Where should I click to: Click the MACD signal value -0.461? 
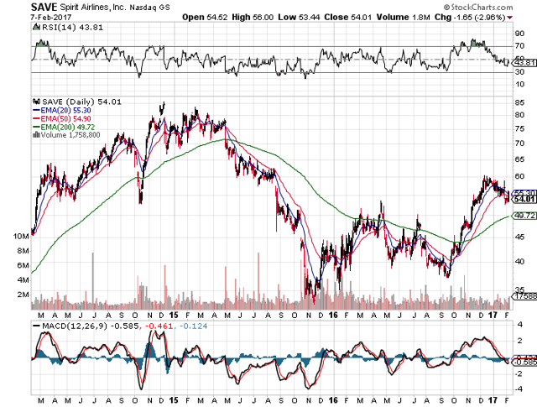pyautogui.click(x=159, y=326)
